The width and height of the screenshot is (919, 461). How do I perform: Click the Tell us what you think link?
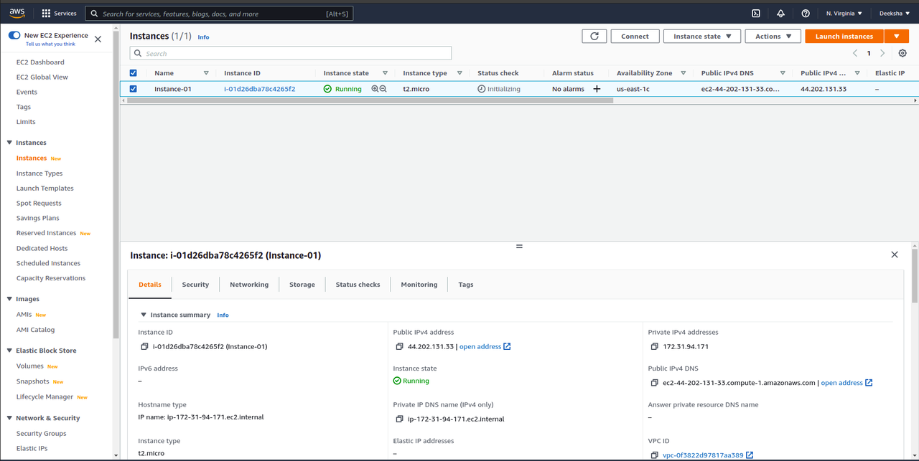[x=50, y=44]
